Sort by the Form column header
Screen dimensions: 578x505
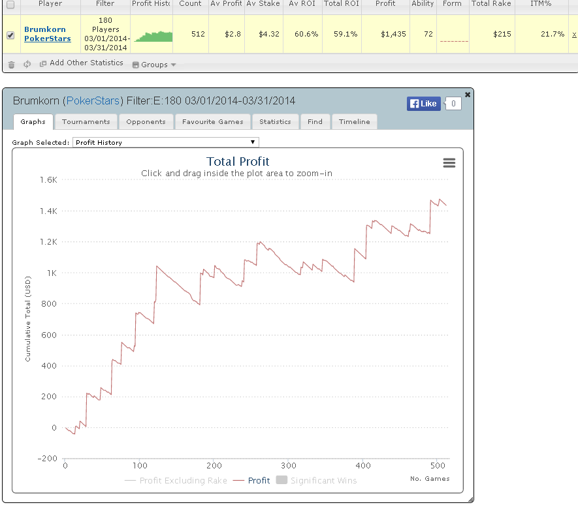(452, 4)
